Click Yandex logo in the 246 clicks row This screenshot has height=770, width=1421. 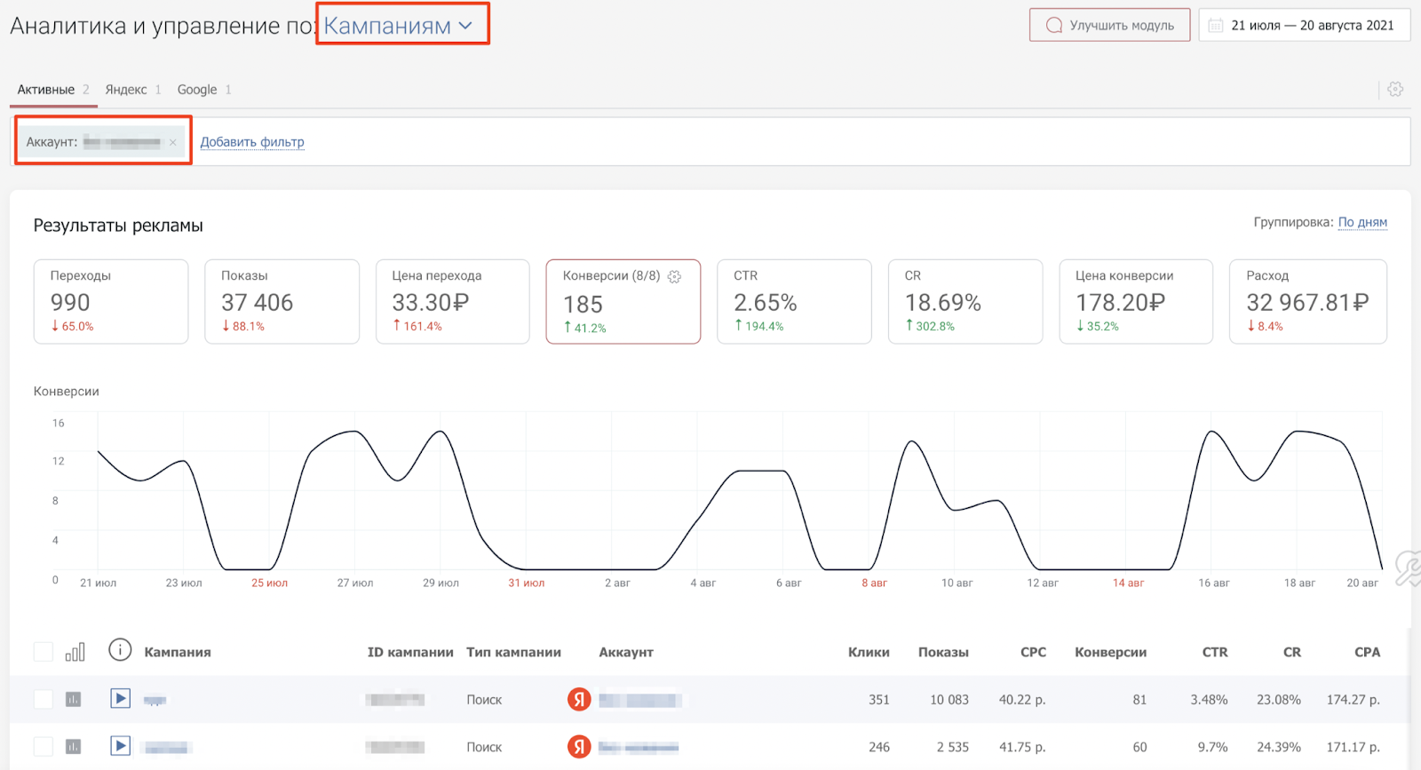(x=579, y=747)
